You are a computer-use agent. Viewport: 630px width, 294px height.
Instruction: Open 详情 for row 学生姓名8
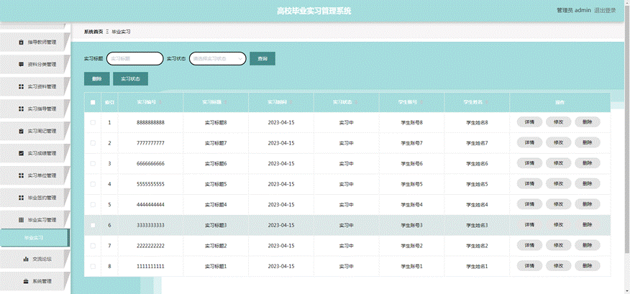click(x=529, y=122)
